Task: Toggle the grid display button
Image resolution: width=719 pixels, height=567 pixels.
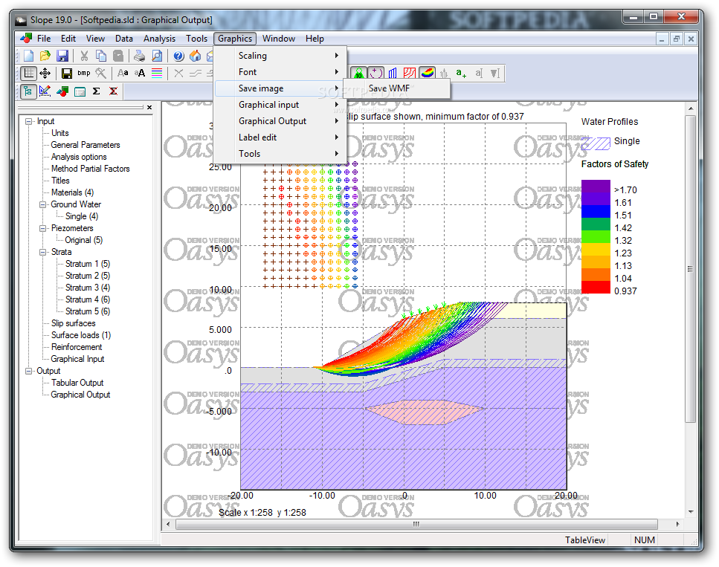Action: click(28, 73)
